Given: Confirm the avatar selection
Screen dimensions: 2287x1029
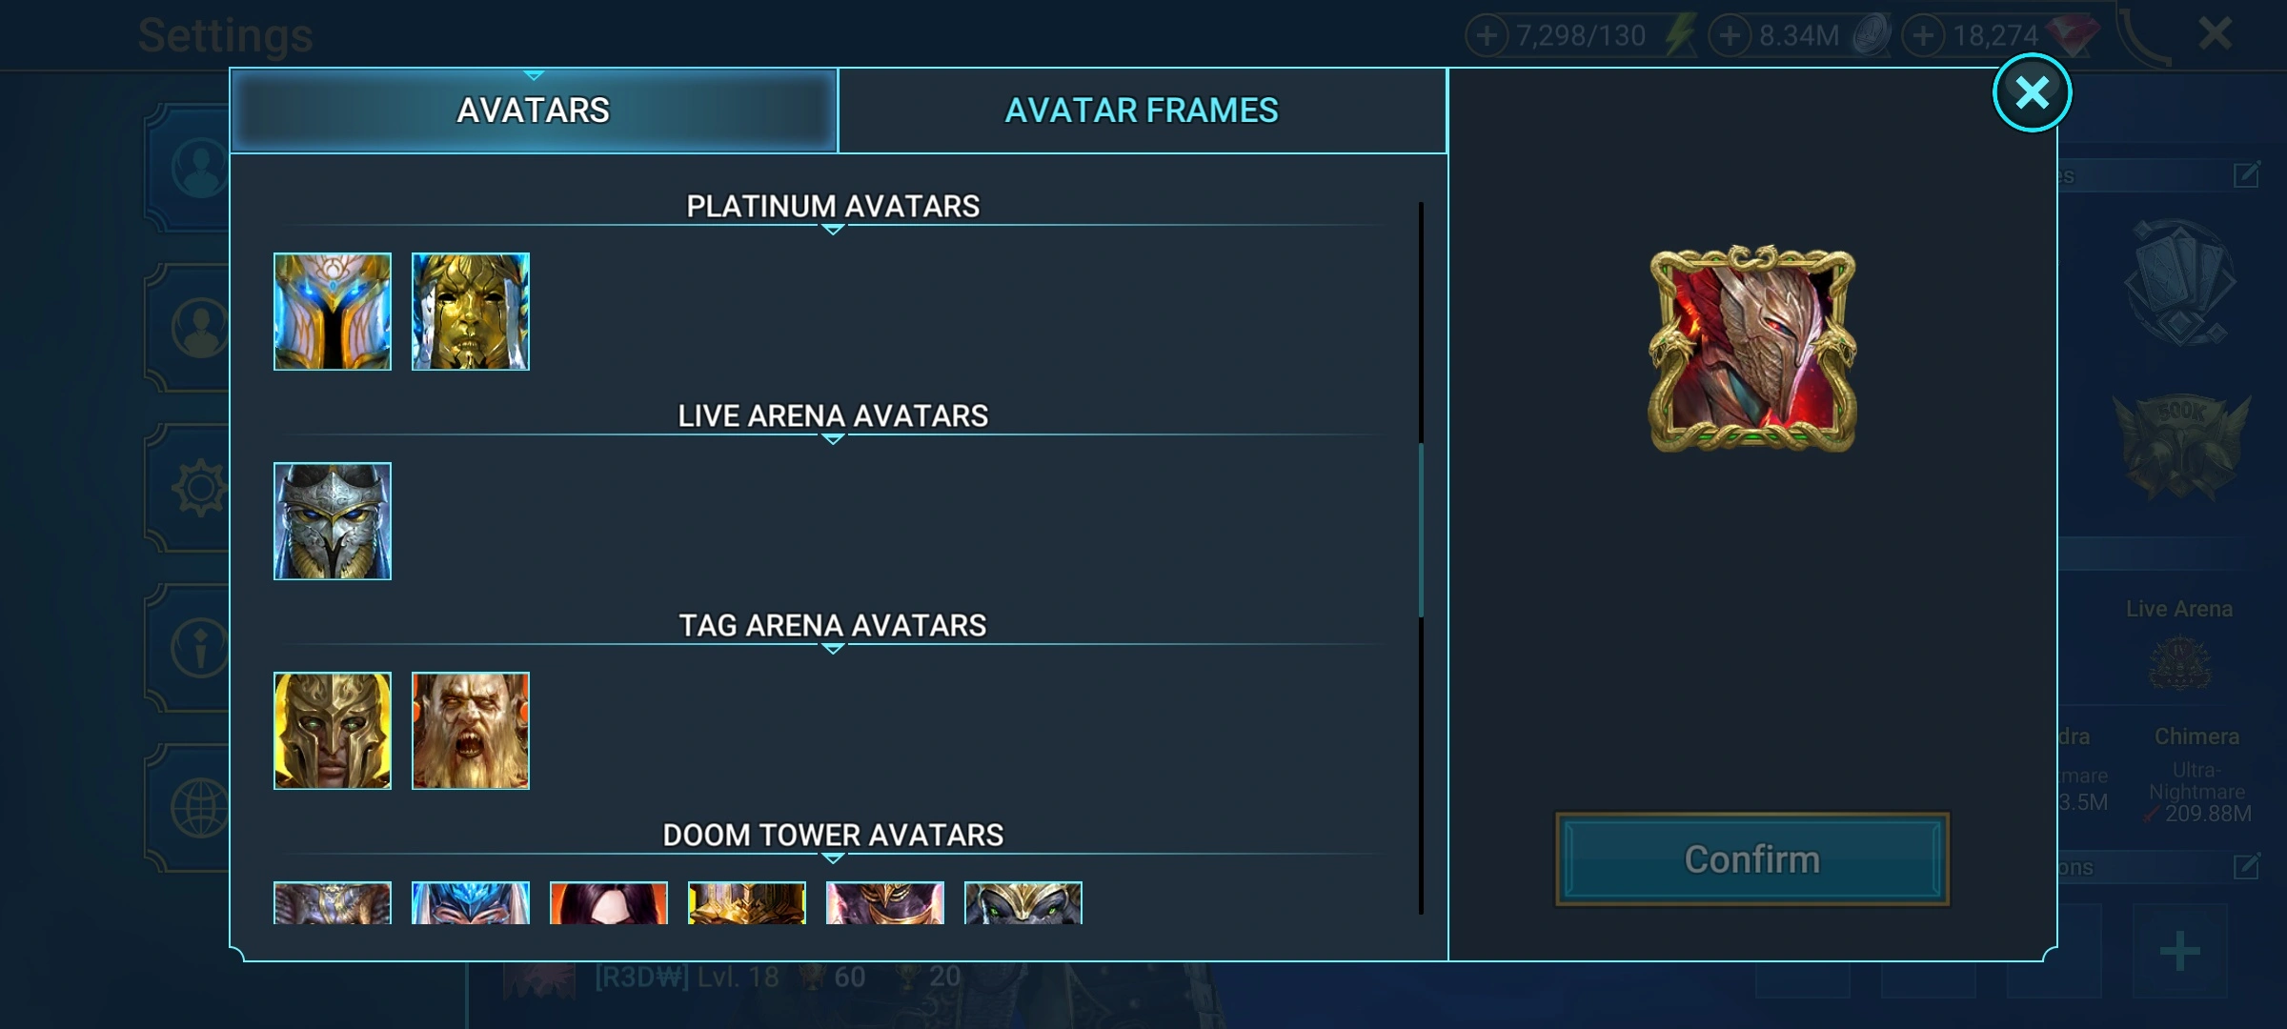Looking at the screenshot, I should pyautogui.click(x=1752, y=859).
